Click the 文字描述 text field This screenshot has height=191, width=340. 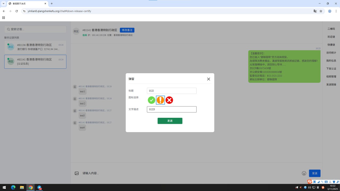coord(172,109)
